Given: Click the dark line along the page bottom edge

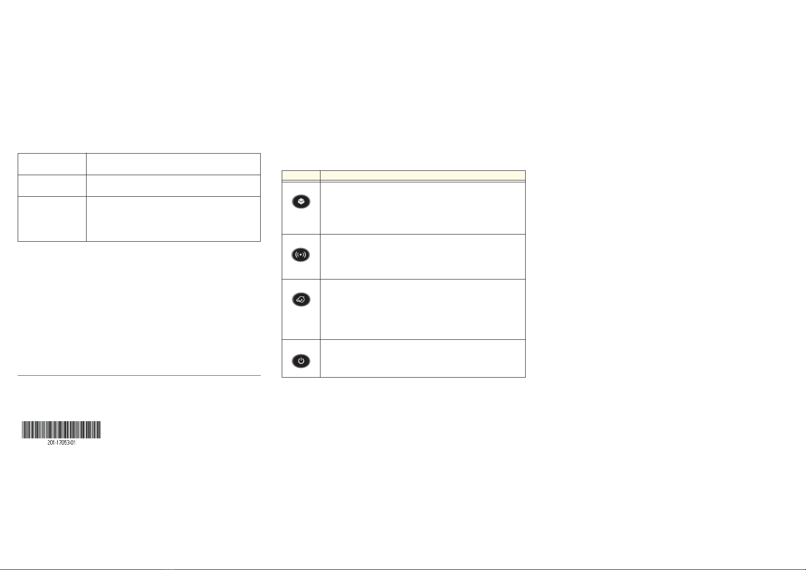Looking at the screenshot, I should point(403,569).
